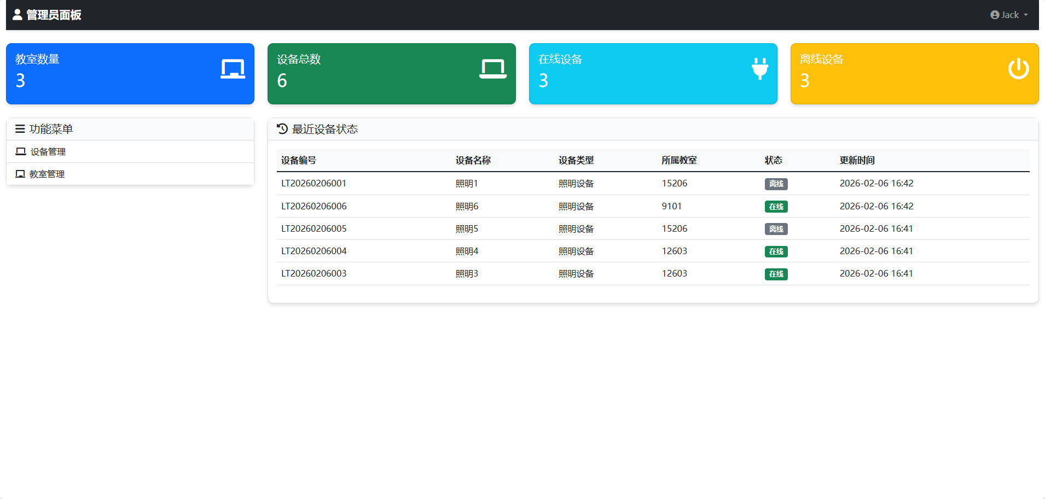Click the plug icon in 在线设备 card

(x=760, y=69)
